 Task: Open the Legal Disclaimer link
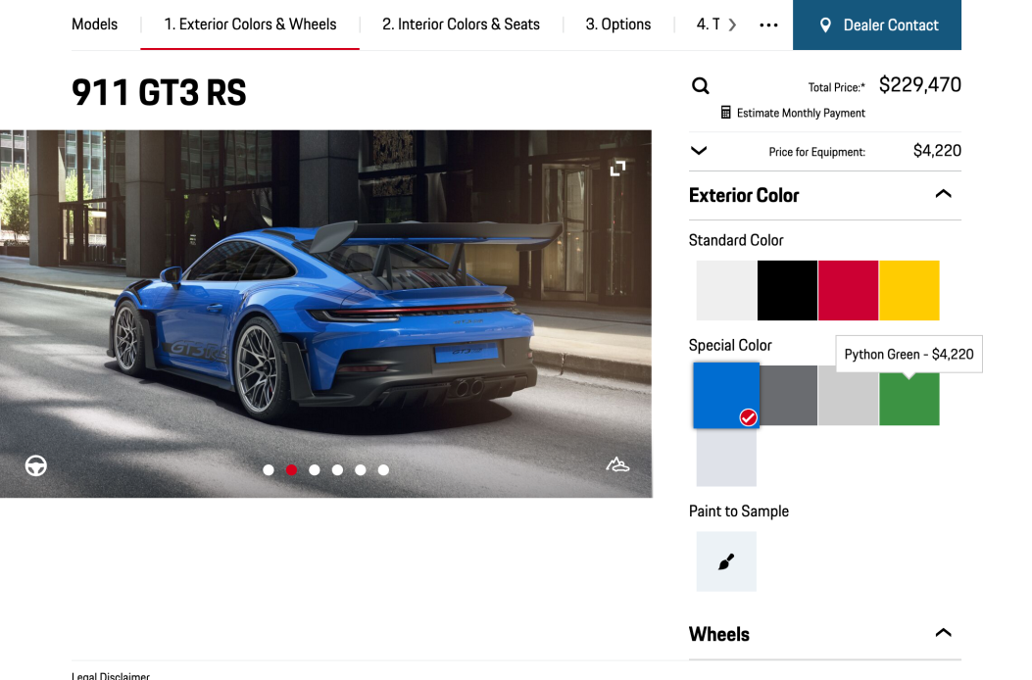tap(109, 675)
